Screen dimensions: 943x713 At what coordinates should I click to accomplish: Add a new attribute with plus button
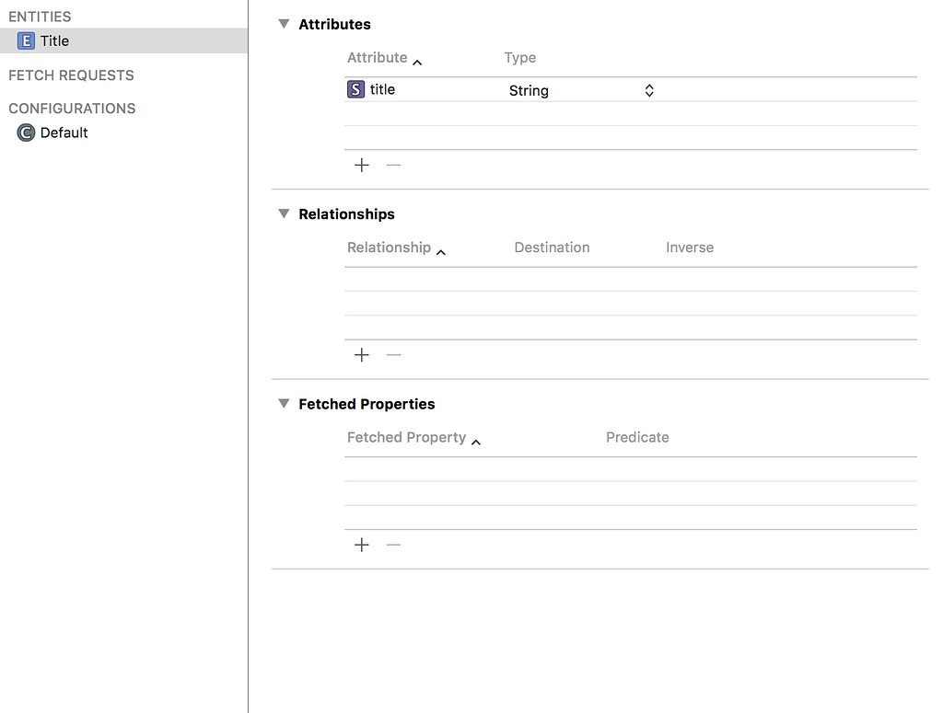pos(361,166)
